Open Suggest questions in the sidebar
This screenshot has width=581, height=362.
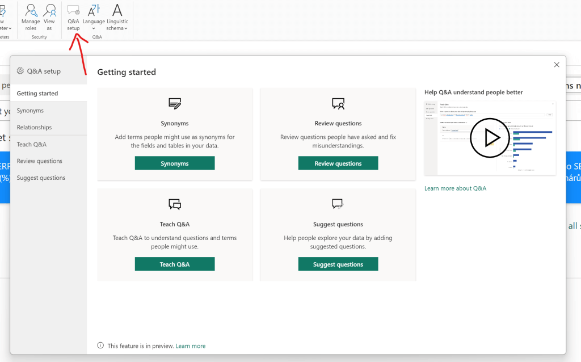41,178
